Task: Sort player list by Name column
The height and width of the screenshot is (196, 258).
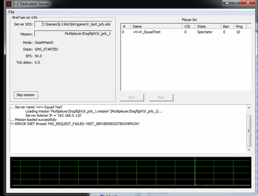Action: (156, 26)
